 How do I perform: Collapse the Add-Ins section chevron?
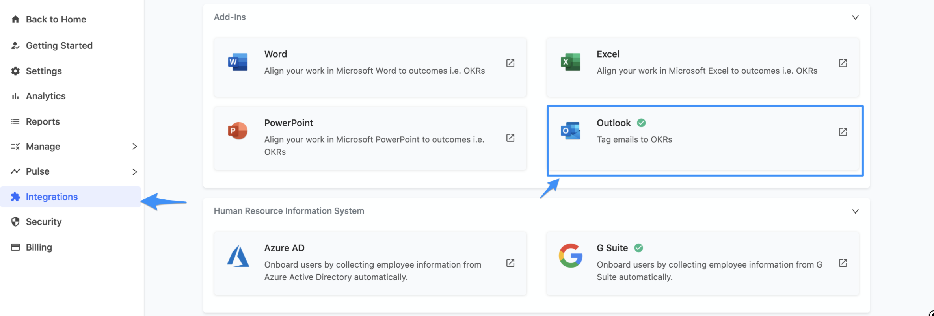click(x=856, y=17)
